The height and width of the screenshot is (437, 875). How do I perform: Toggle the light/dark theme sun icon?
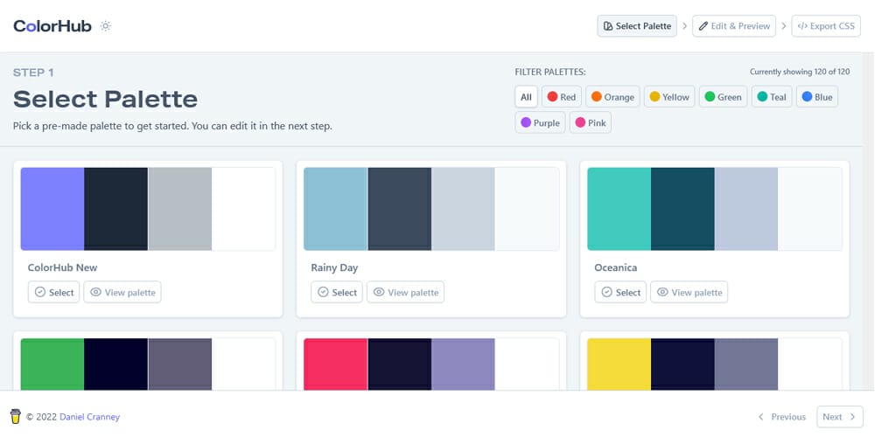[x=106, y=25]
